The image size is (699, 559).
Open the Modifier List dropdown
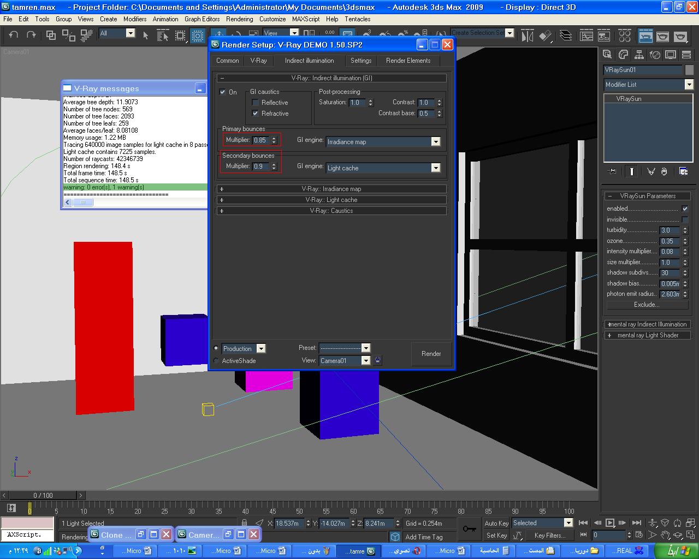(x=689, y=85)
